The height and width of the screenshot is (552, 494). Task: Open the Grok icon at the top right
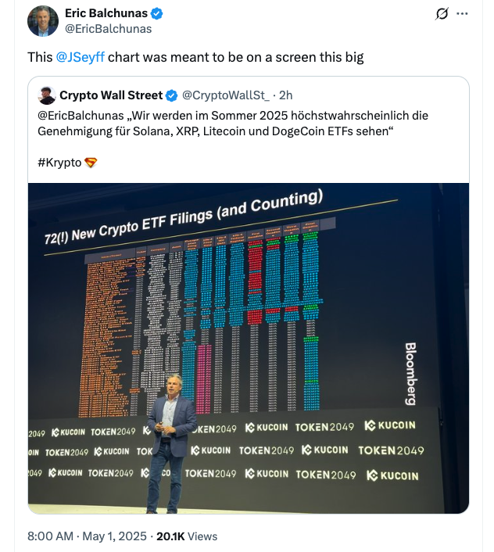click(442, 13)
